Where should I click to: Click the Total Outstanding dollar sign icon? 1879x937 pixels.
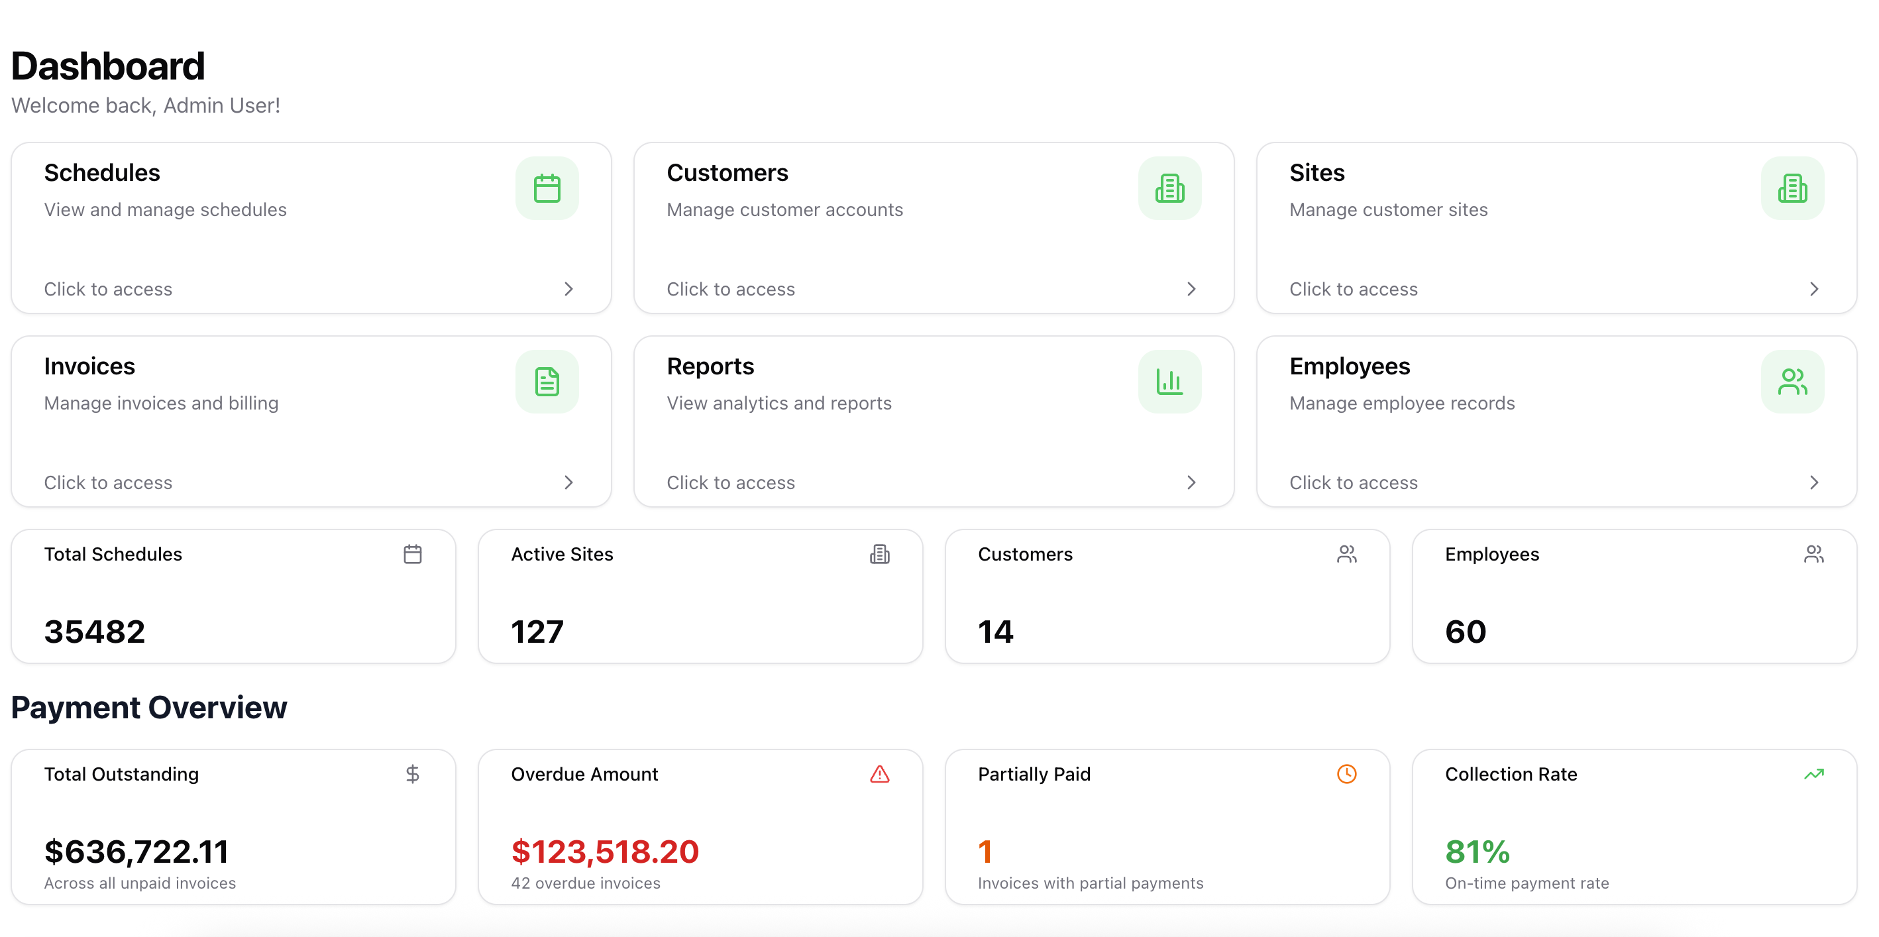coord(412,773)
